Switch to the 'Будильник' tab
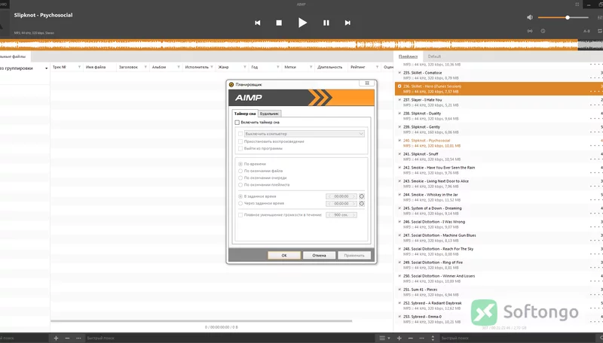 point(269,114)
